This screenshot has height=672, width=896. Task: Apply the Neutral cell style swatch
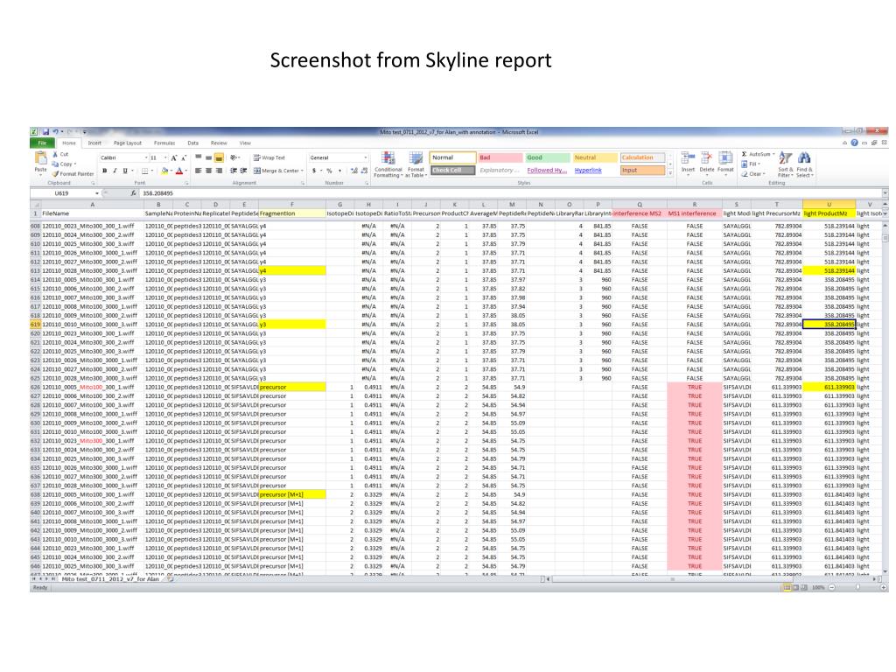(595, 157)
